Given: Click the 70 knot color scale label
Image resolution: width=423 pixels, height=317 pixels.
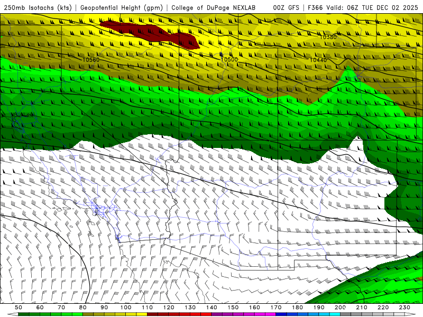Looking at the screenshot, I should [61, 307].
